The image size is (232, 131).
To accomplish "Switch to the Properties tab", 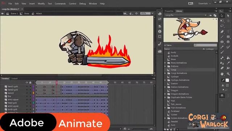I will 169,11.
